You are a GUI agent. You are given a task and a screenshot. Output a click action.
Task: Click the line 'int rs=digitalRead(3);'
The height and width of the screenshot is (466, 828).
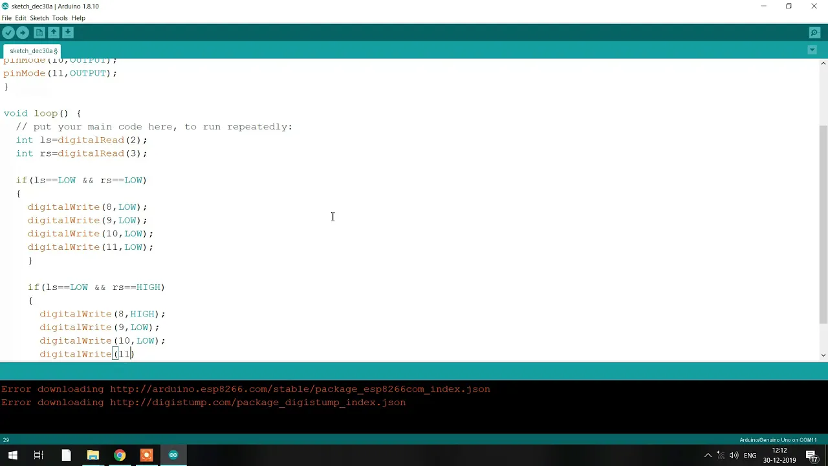coord(82,153)
